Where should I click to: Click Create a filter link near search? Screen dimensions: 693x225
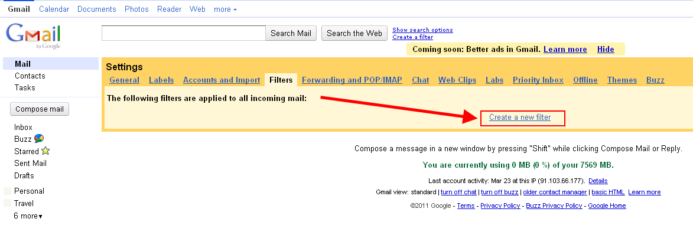413,37
